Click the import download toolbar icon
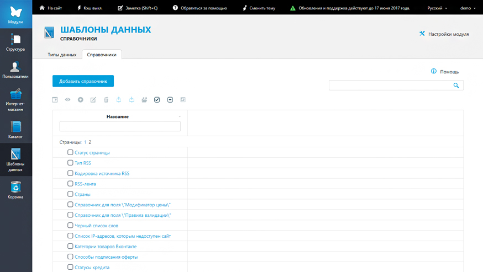The image size is (483, 272). click(x=132, y=99)
